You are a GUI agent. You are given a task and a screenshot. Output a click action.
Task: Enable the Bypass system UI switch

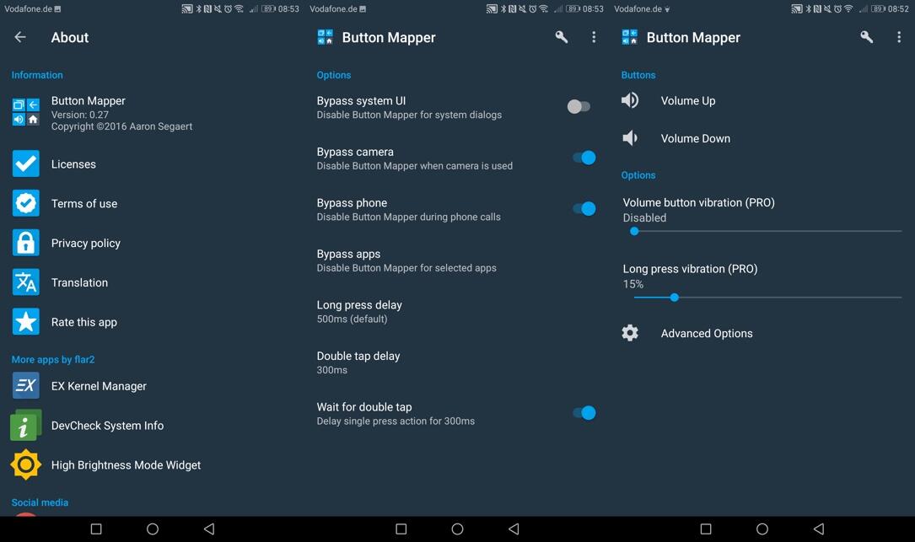[579, 107]
